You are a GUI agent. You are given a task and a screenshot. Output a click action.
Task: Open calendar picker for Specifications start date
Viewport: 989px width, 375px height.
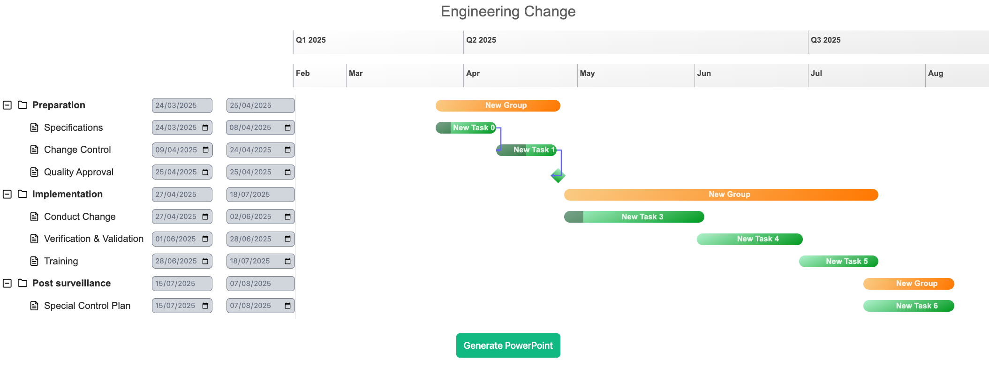point(205,127)
